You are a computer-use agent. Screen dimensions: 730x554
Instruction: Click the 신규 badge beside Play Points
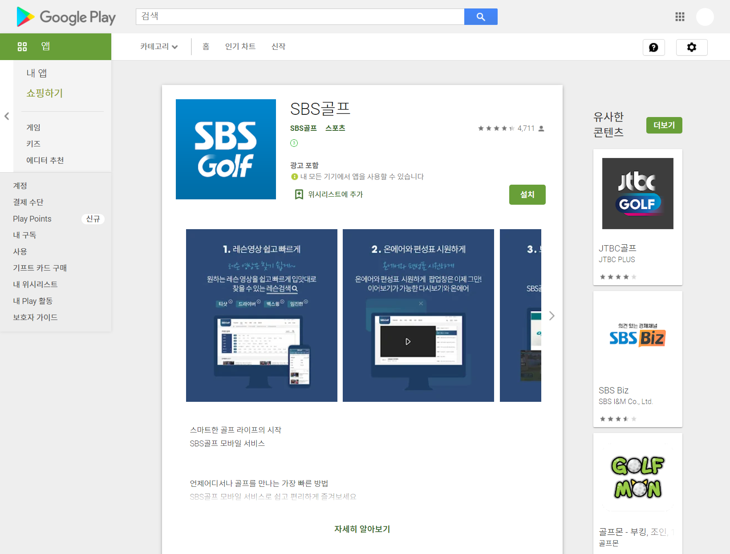93,218
